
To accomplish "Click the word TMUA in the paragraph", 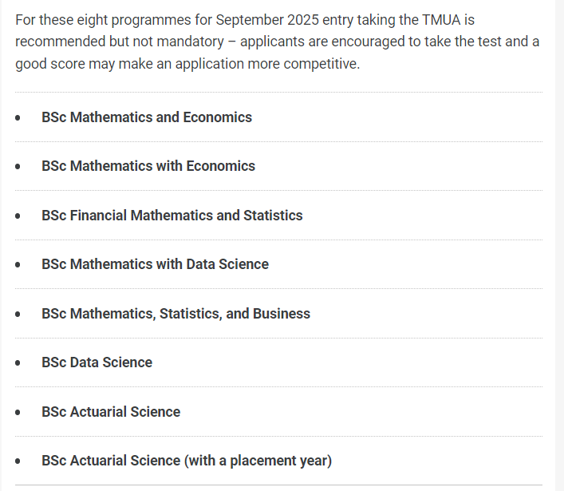I will tap(441, 20).
